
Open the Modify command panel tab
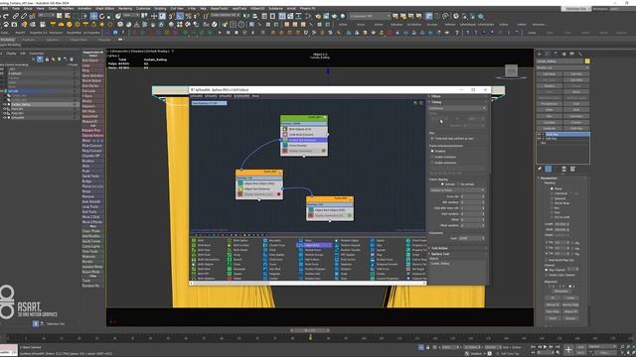click(x=548, y=54)
